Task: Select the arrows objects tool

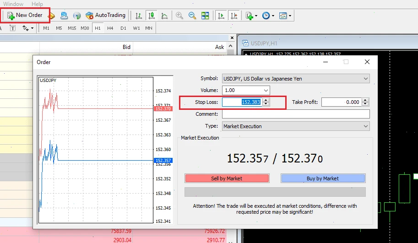Action: (25, 28)
